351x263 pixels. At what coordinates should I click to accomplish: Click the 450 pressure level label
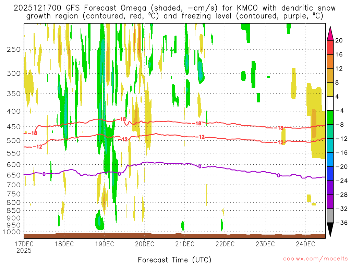(x=14, y=127)
